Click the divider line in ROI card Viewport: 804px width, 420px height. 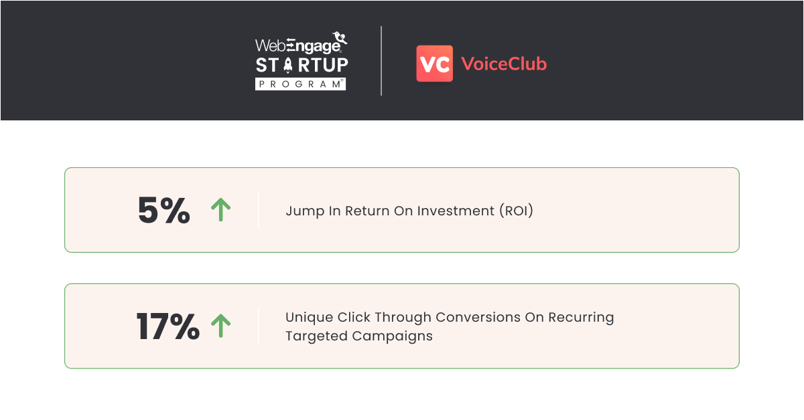tap(259, 210)
